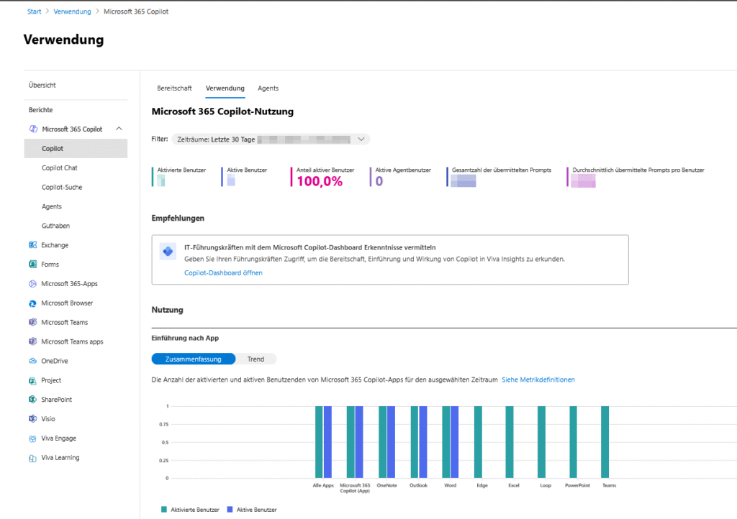Click the Microsoft 365-Apps icon
The image size is (737, 519).
(32, 283)
